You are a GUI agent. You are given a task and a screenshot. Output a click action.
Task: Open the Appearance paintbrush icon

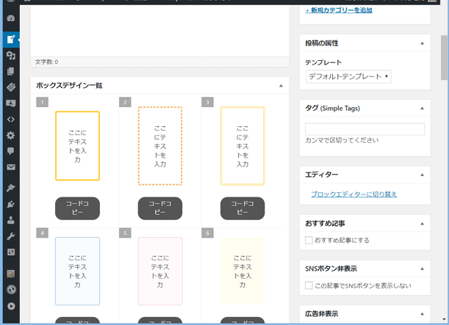tap(11, 188)
